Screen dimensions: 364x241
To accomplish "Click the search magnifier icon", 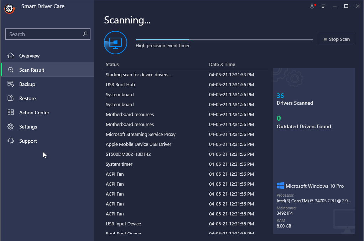I will click(x=85, y=34).
